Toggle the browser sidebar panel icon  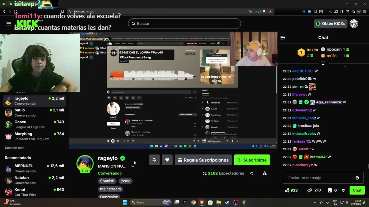click(x=342, y=11)
